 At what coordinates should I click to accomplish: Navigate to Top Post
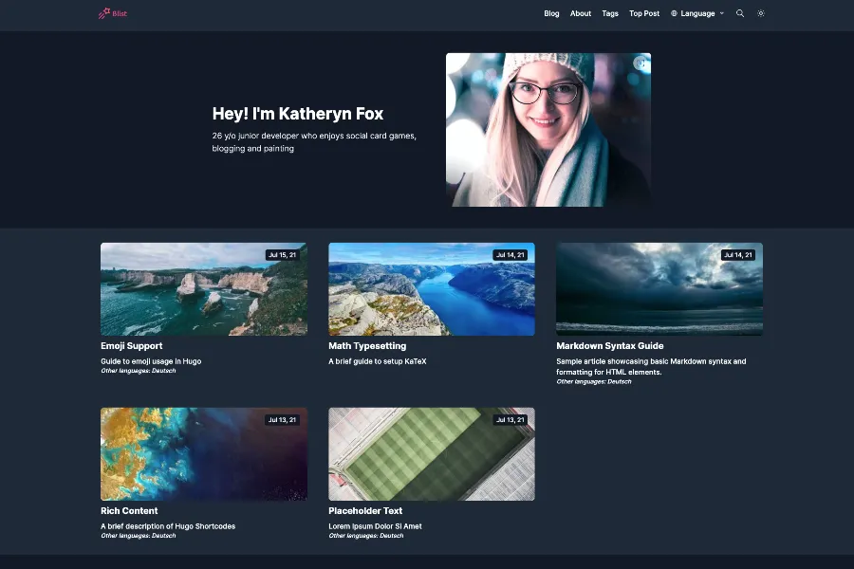coord(644,13)
